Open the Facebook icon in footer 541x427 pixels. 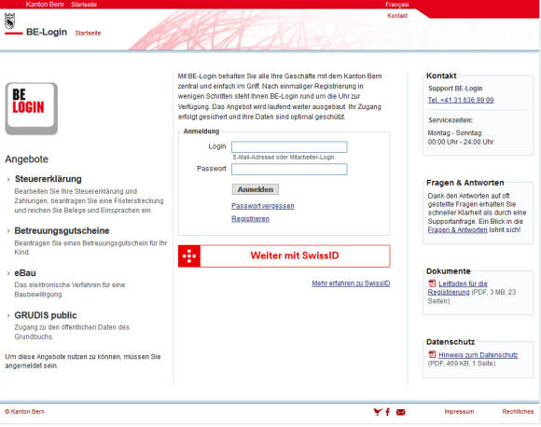pyautogui.click(x=388, y=412)
